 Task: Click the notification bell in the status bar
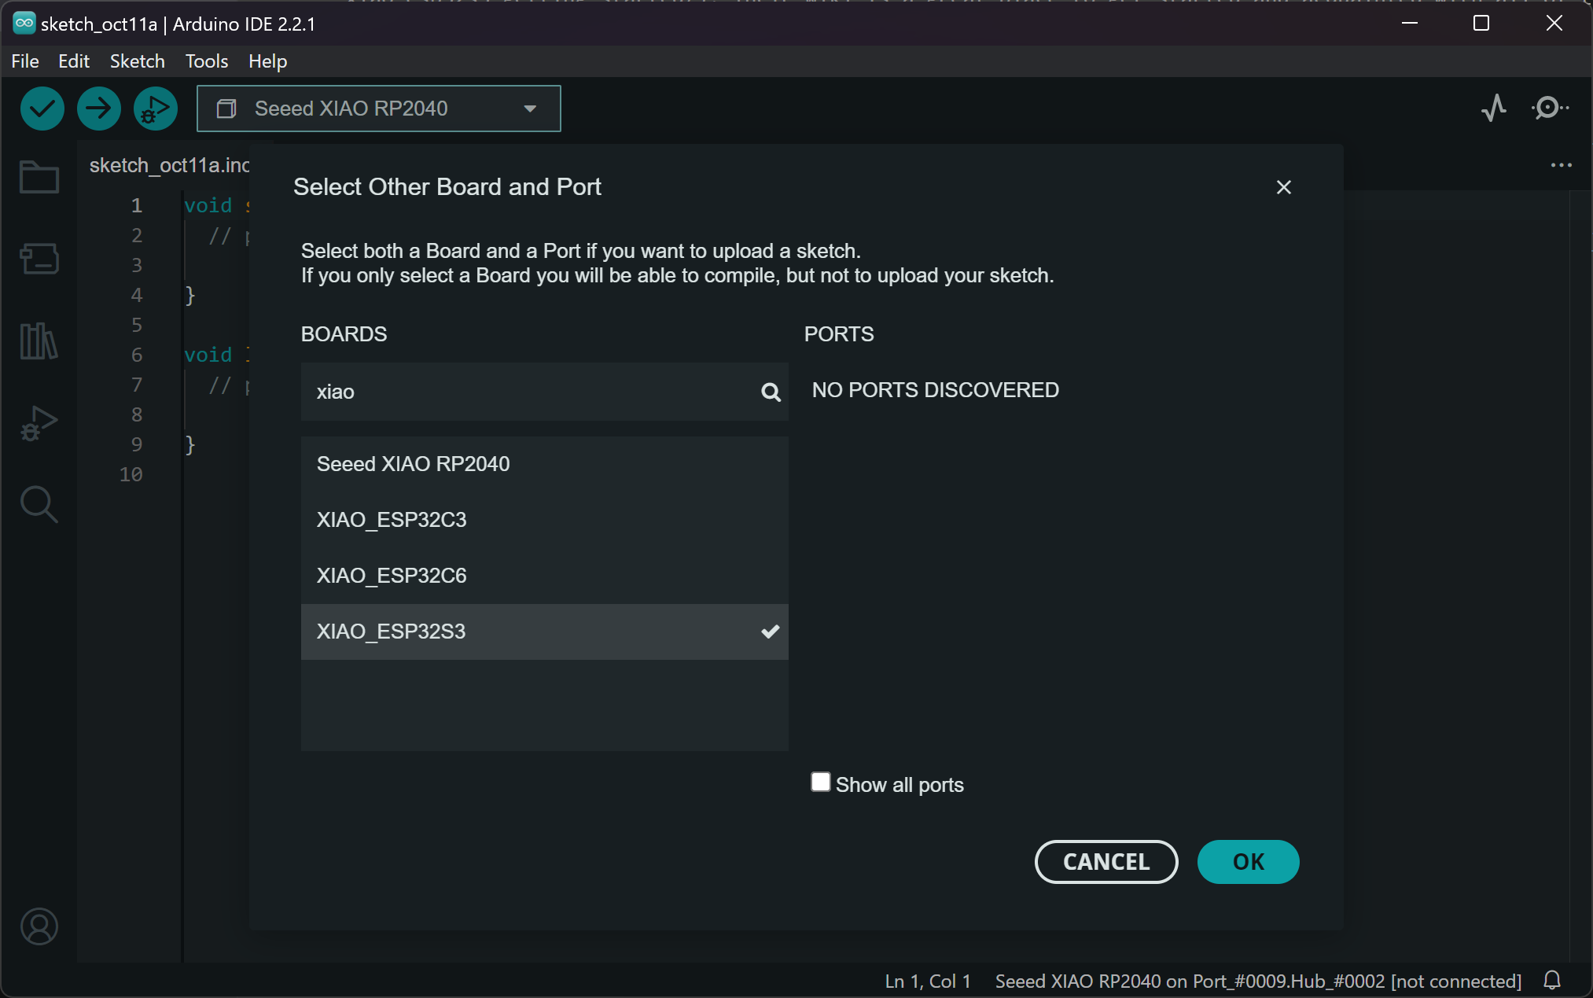pos(1552,980)
